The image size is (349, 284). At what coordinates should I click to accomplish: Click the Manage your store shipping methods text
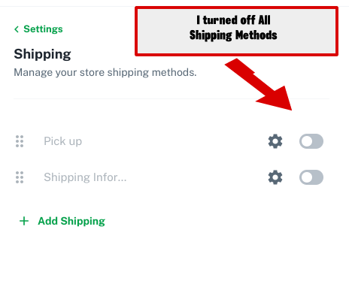(x=105, y=73)
